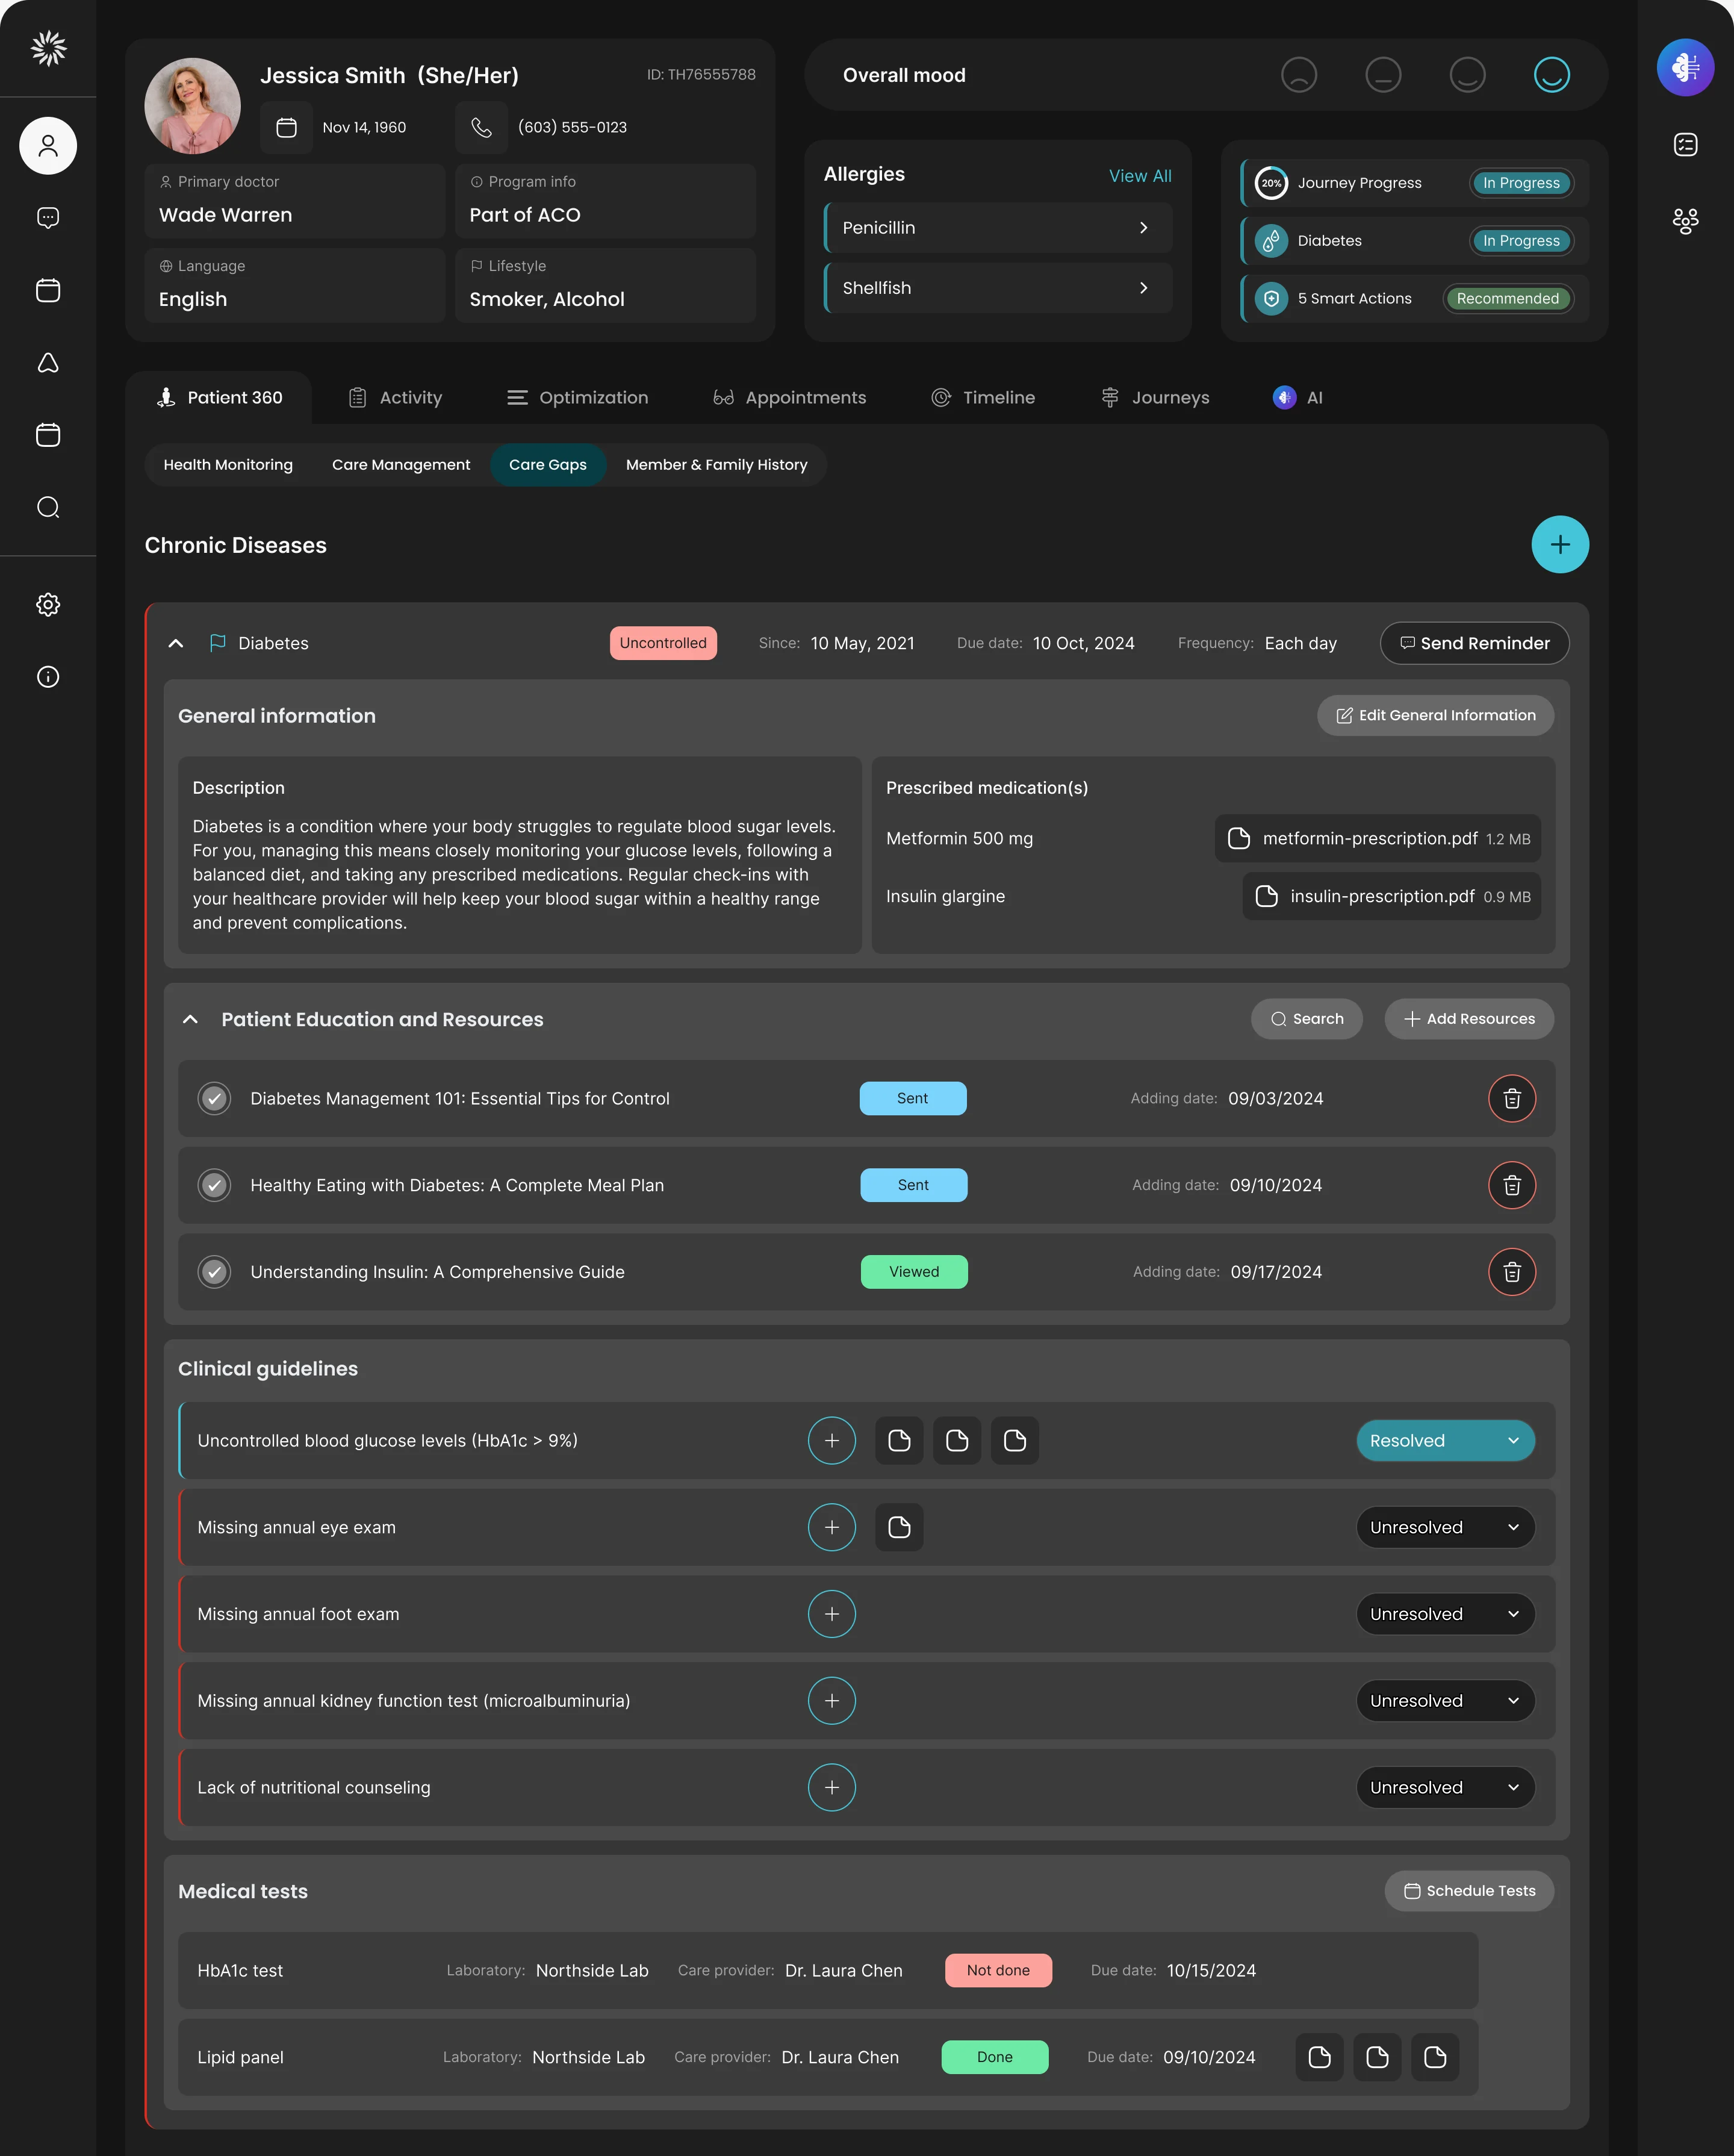Delete Understanding Insulin guide resource
Viewport: 1734px width, 2156px height.
pyautogui.click(x=1512, y=1272)
